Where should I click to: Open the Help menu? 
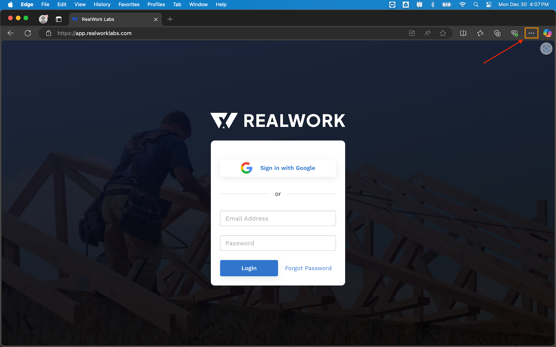[221, 5]
